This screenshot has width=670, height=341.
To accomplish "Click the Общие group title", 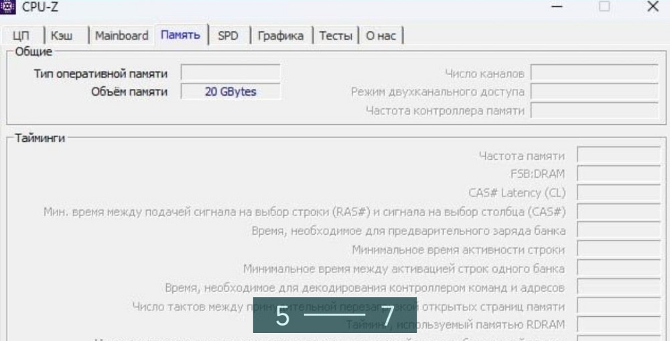I will tap(33, 52).
